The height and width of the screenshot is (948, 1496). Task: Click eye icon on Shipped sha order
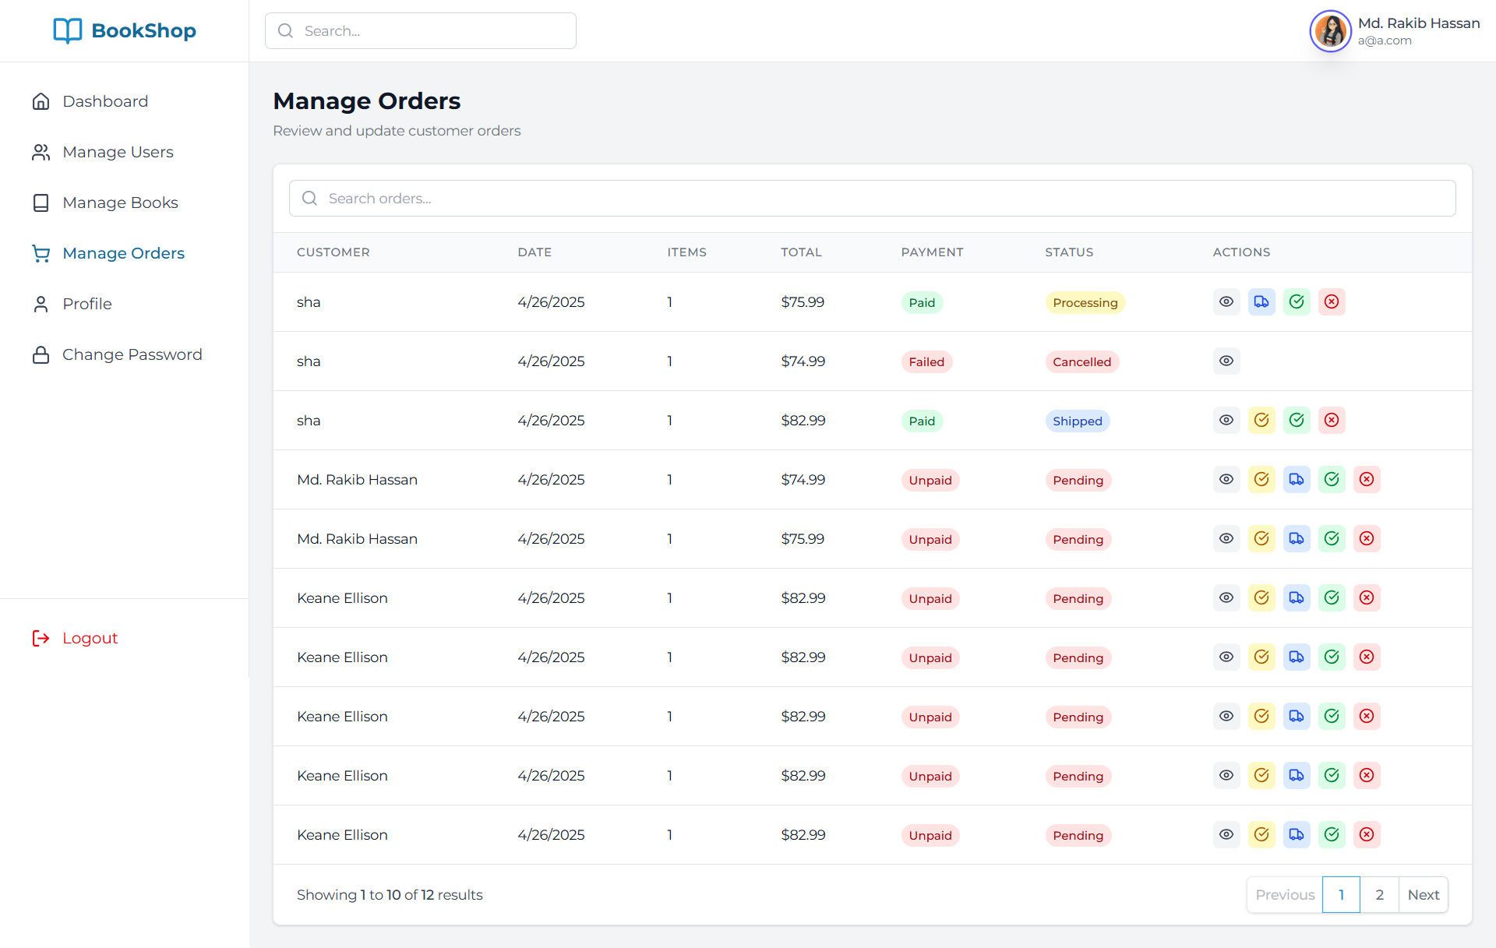point(1226,421)
